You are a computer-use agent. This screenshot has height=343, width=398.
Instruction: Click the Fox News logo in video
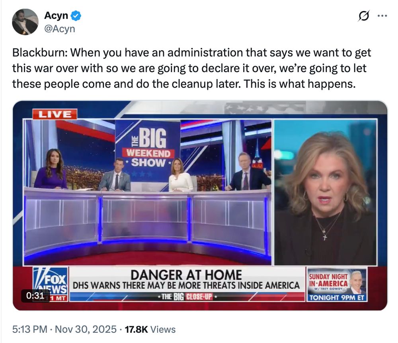coord(50,284)
